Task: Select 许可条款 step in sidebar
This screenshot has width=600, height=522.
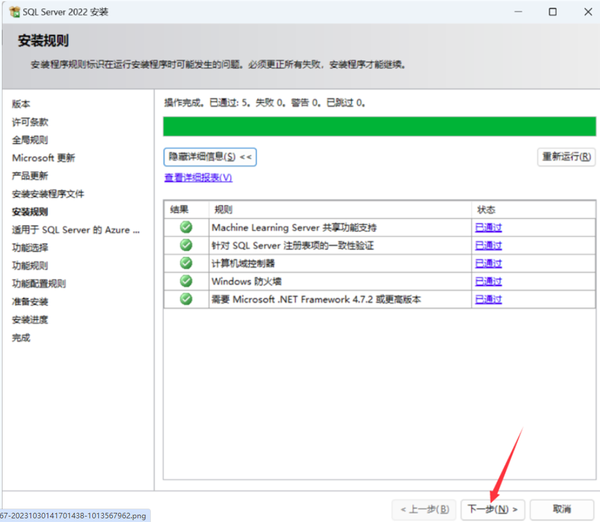Action: 30,122
